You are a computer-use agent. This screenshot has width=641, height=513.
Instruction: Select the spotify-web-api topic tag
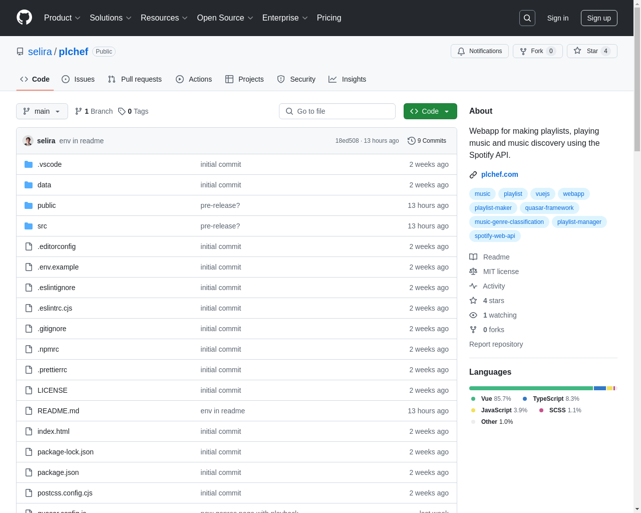[495, 236]
